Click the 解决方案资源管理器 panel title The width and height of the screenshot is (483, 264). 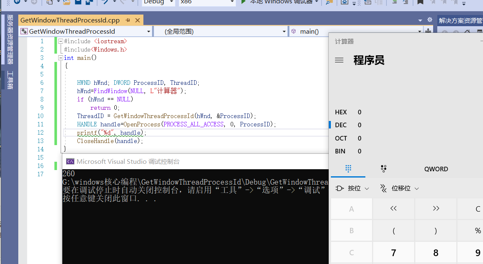(x=460, y=20)
